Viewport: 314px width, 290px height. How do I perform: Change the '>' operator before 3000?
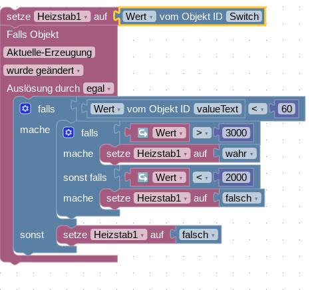[202, 133]
